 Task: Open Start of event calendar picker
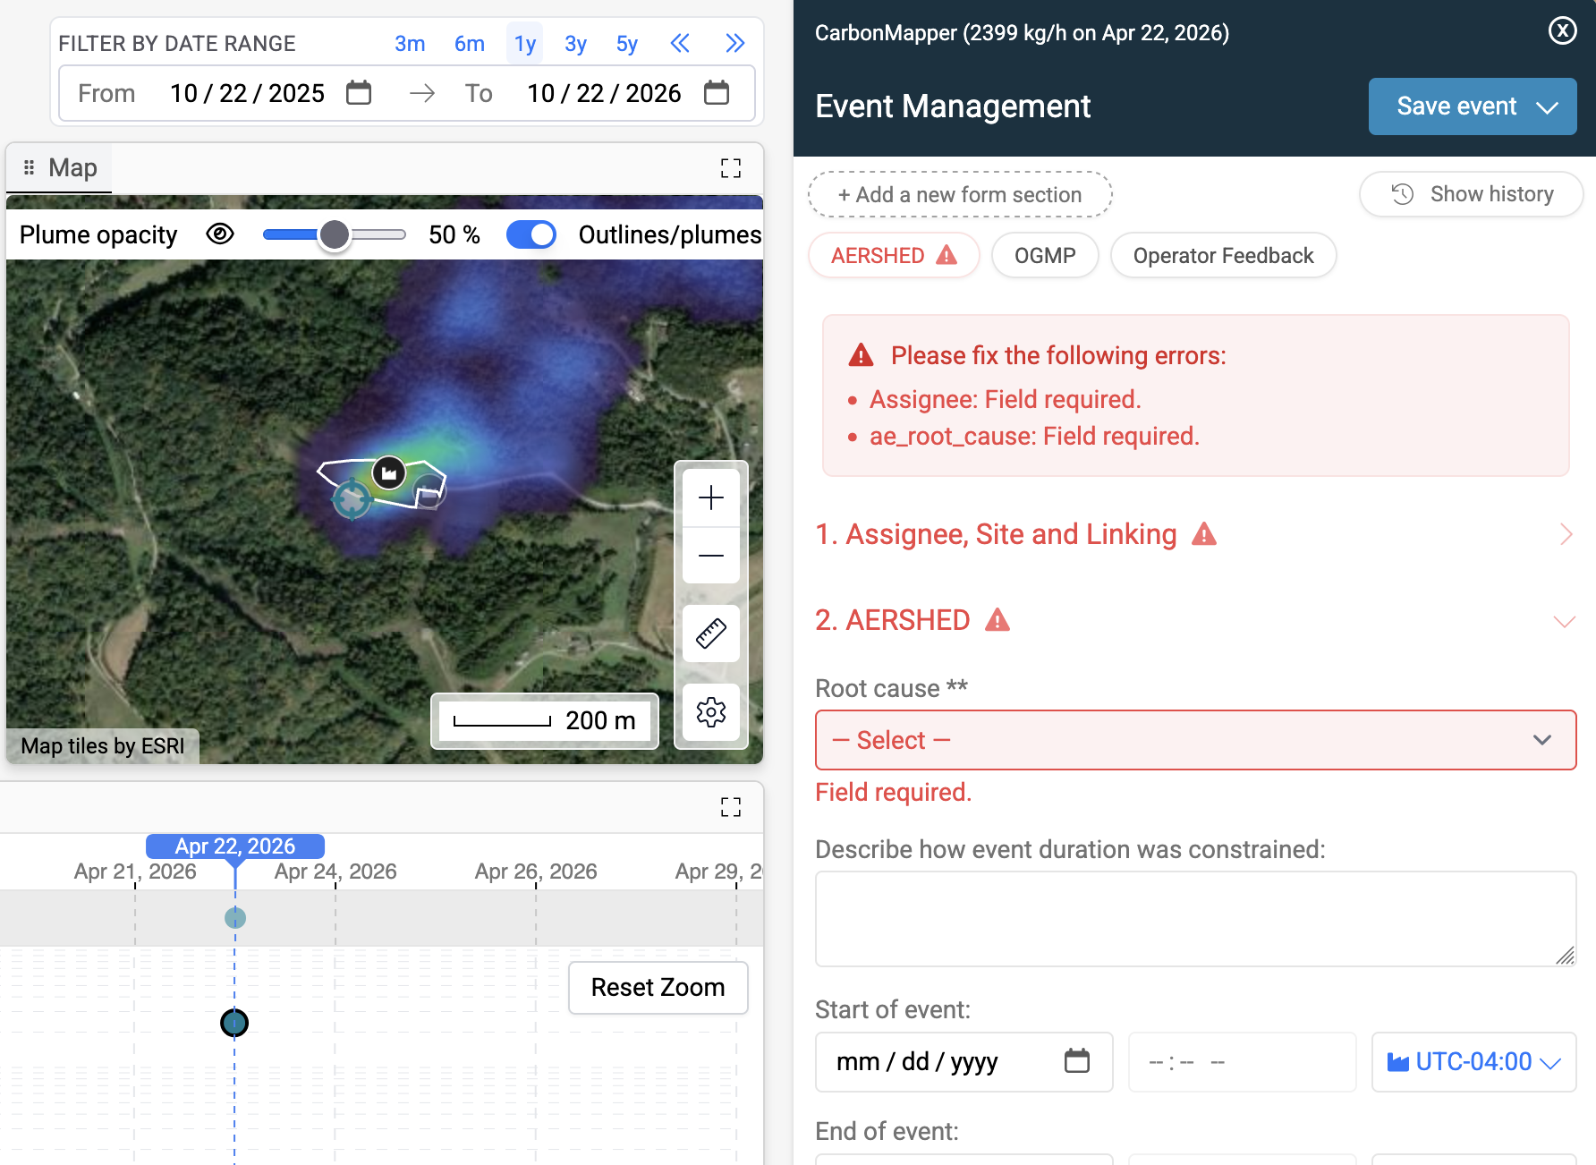[x=1077, y=1061]
